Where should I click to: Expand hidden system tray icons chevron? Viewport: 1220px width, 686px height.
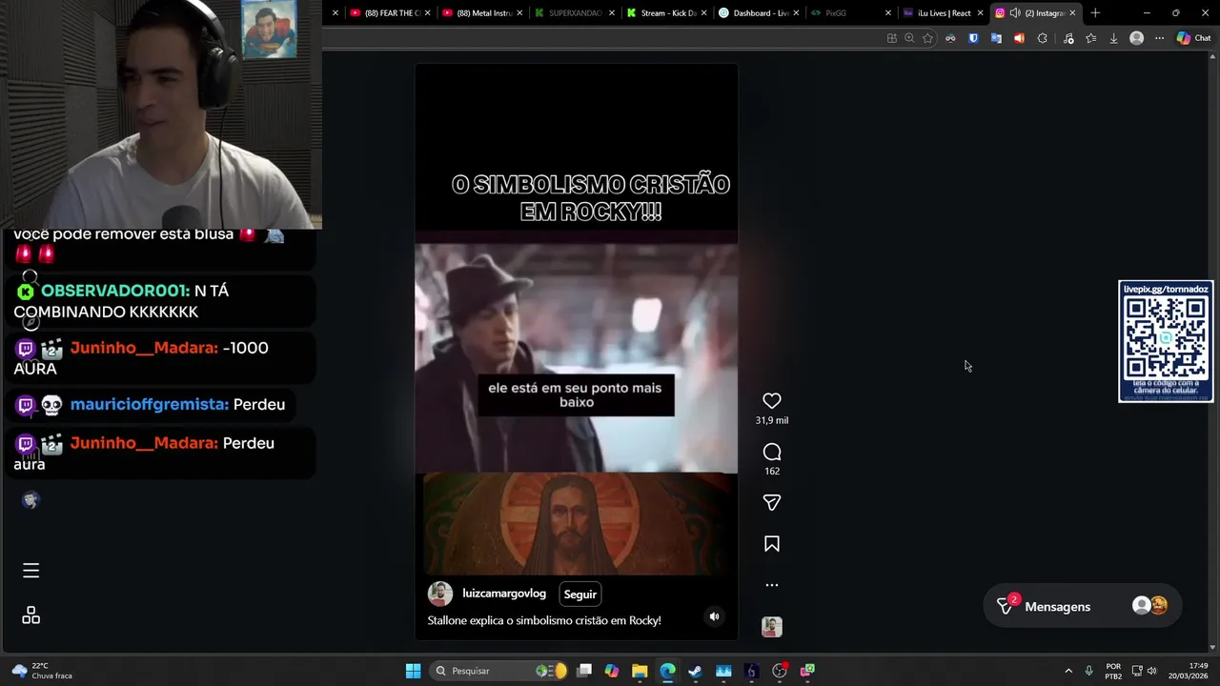pos(1068,671)
